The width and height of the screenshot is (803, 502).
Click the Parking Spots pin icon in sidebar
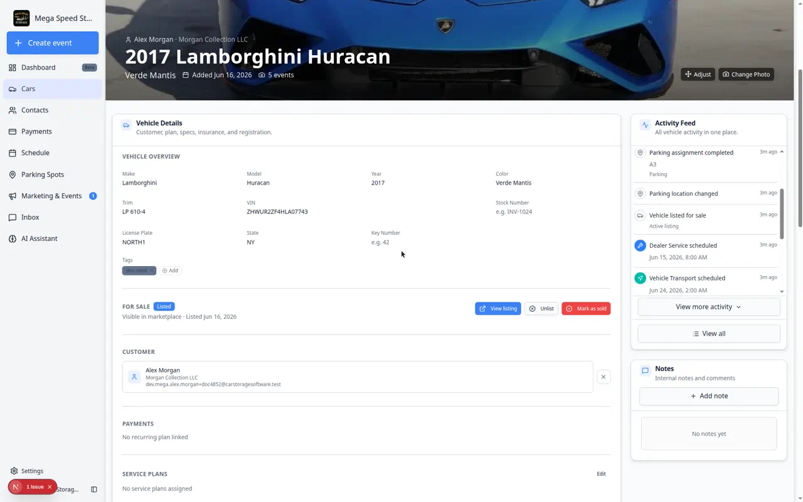(x=13, y=174)
